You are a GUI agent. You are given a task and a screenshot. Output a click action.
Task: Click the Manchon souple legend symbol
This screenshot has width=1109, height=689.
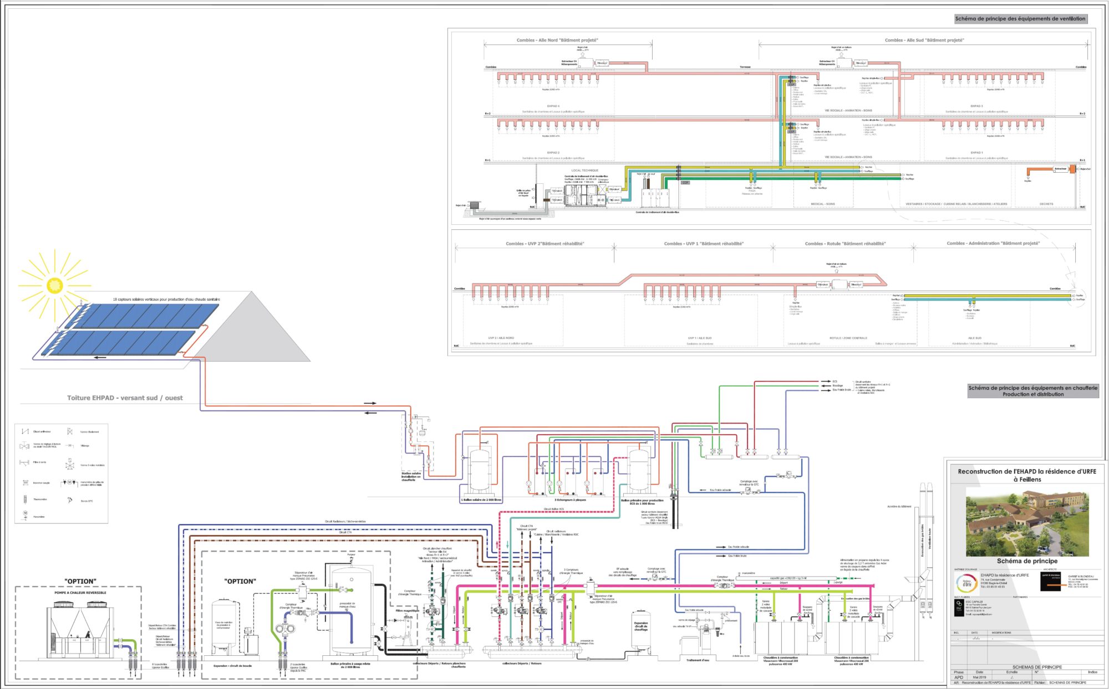tap(25, 482)
